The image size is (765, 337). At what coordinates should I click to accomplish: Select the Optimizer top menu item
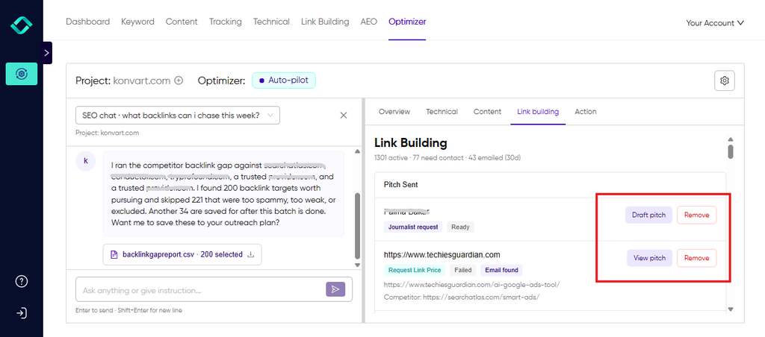(x=407, y=22)
